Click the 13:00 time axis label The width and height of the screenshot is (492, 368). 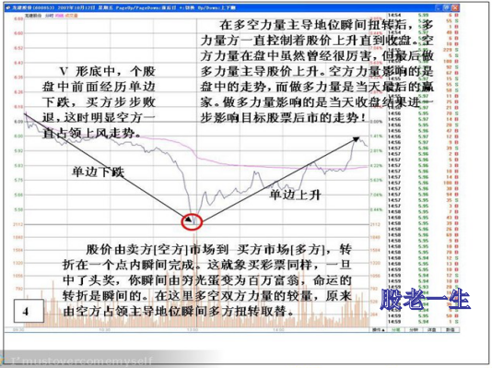coord(193,330)
